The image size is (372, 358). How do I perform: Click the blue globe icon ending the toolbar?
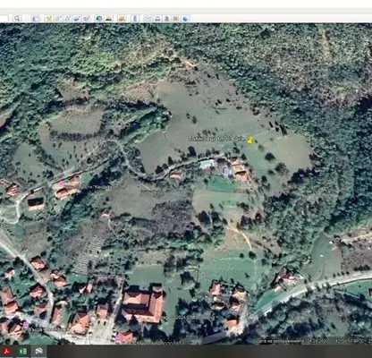point(185,19)
